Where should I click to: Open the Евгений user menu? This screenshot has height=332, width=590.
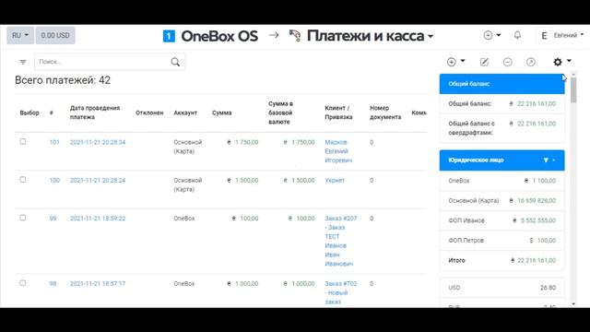pyautogui.click(x=569, y=35)
